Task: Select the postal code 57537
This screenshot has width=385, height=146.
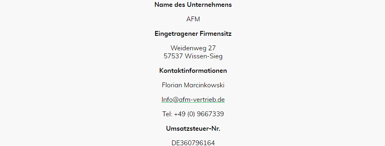Action: pos(173,56)
